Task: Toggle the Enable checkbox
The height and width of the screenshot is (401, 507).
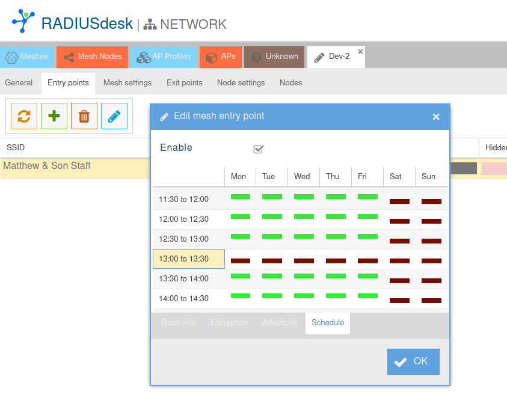Action: pos(259,148)
